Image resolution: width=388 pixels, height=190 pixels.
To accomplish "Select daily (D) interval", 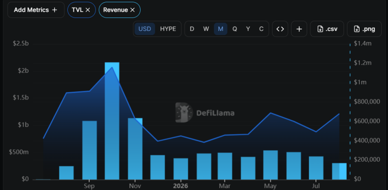I will [192, 29].
